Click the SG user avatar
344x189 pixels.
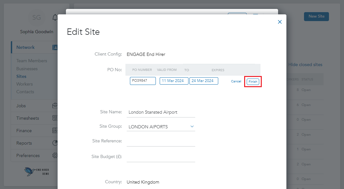point(36,18)
